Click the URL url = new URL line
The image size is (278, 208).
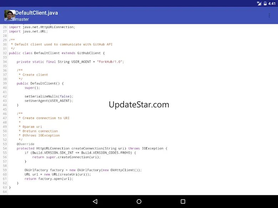point(58,174)
